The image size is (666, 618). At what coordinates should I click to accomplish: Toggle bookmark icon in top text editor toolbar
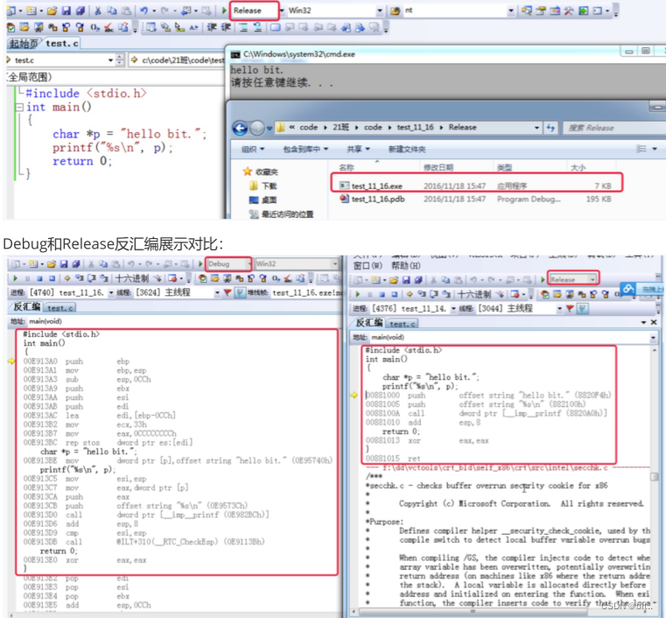(275, 28)
